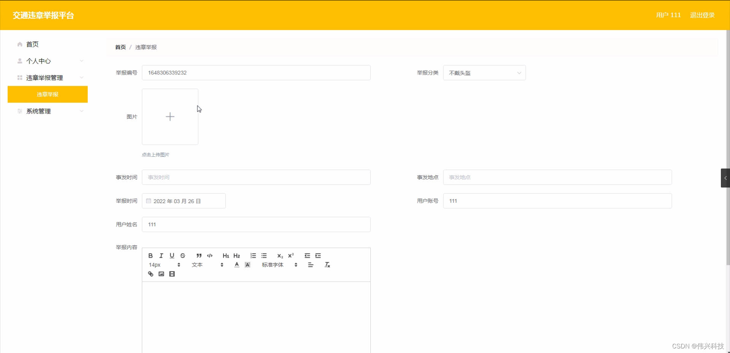
Task: Switch to the 首页 sidebar item
Action: pyautogui.click(x=32, y=44)
